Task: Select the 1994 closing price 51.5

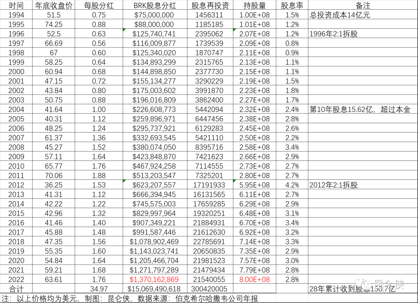Action: coord(53,15)
